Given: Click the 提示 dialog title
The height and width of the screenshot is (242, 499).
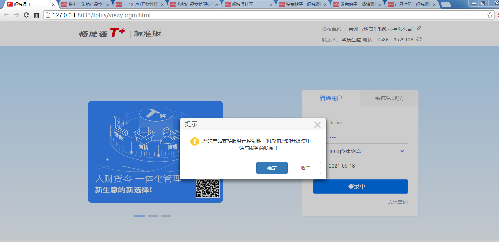Looking at the screenshot, I should pyautogui.click(x=191, y=124).
